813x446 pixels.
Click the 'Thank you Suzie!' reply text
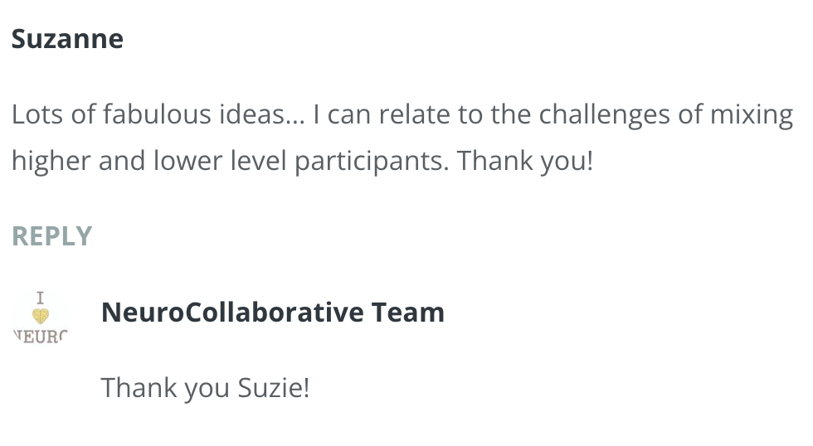(205, 387)
